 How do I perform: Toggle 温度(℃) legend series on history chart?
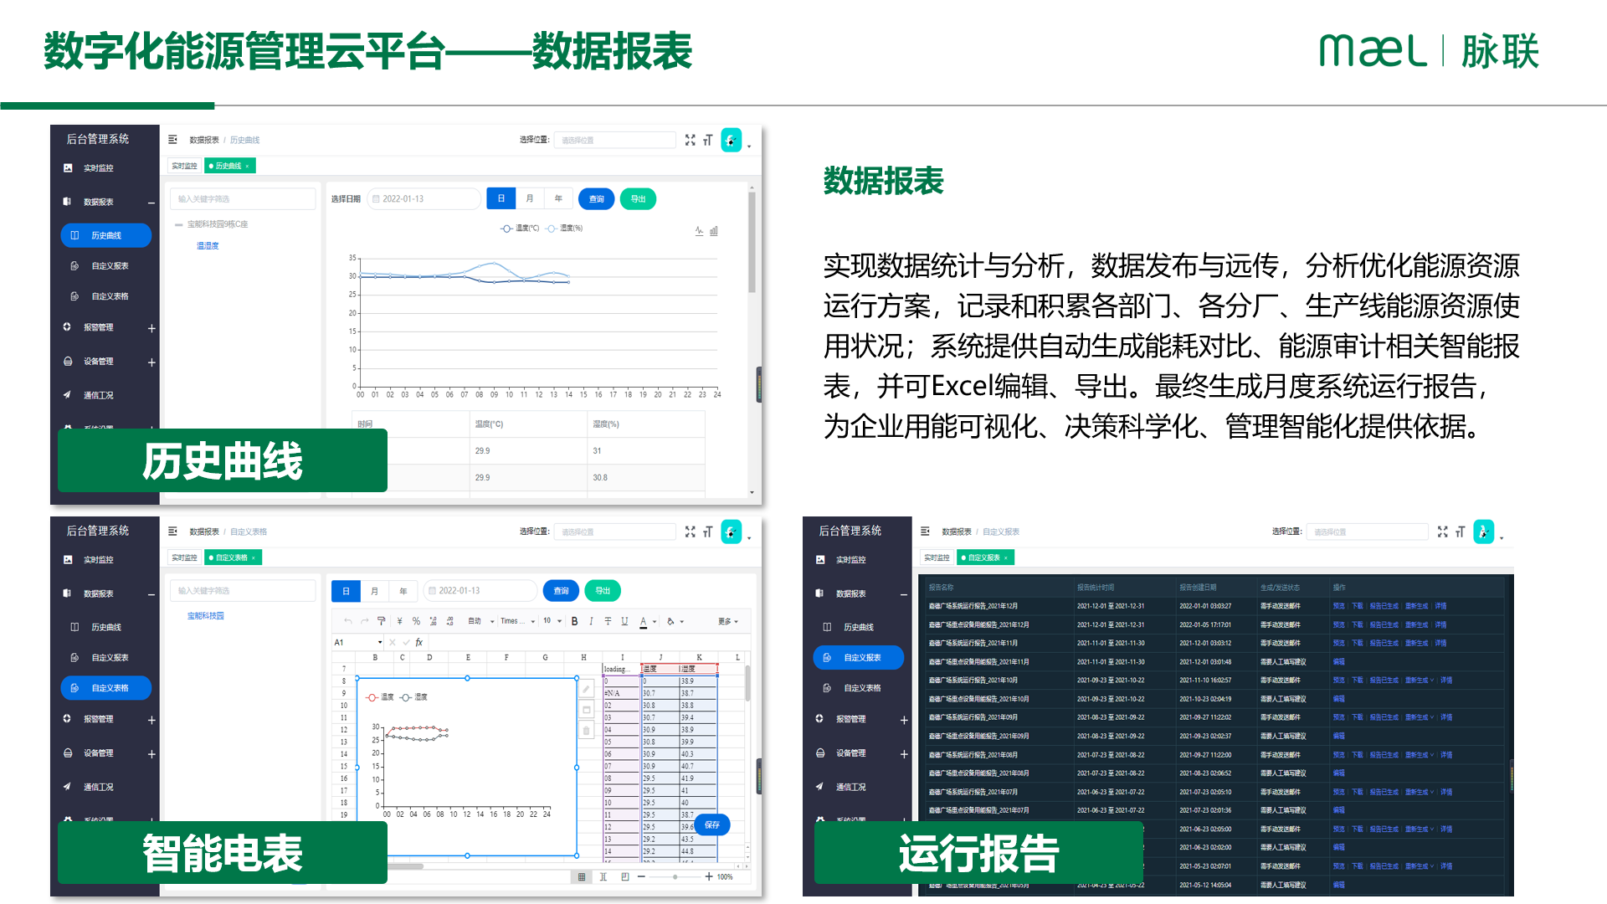tap(520, 229)
